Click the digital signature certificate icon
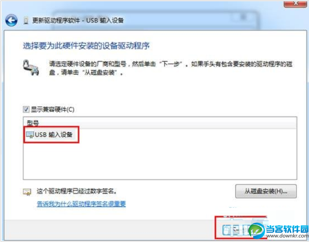Viewport: 309px width, 242px height. (27, 192)
